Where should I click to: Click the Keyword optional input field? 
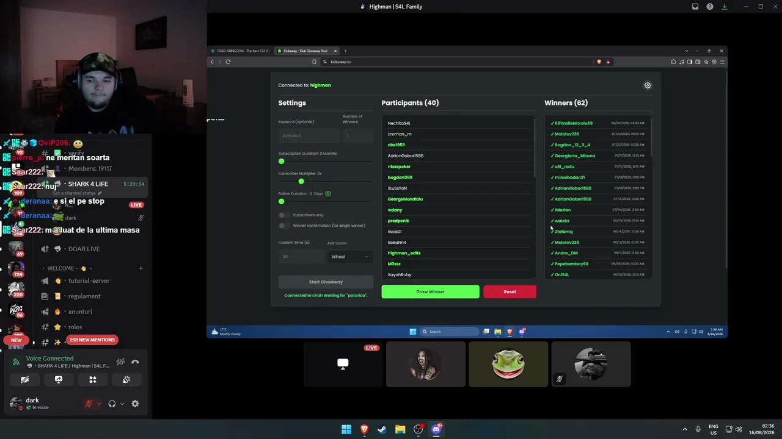pyautogui.click(x=309, y=135)
